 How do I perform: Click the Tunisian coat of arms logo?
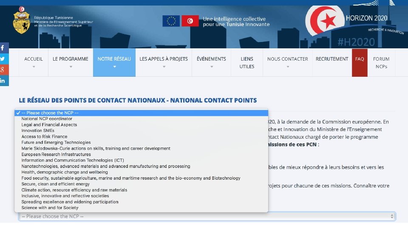coord(22,20)
